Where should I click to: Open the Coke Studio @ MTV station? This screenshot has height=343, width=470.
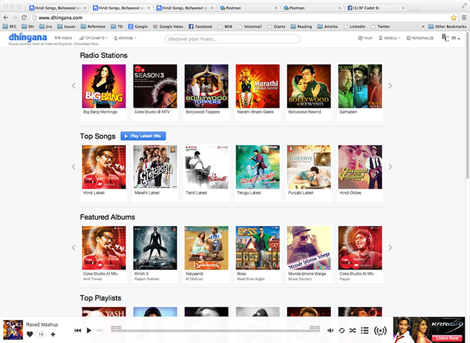155,86
